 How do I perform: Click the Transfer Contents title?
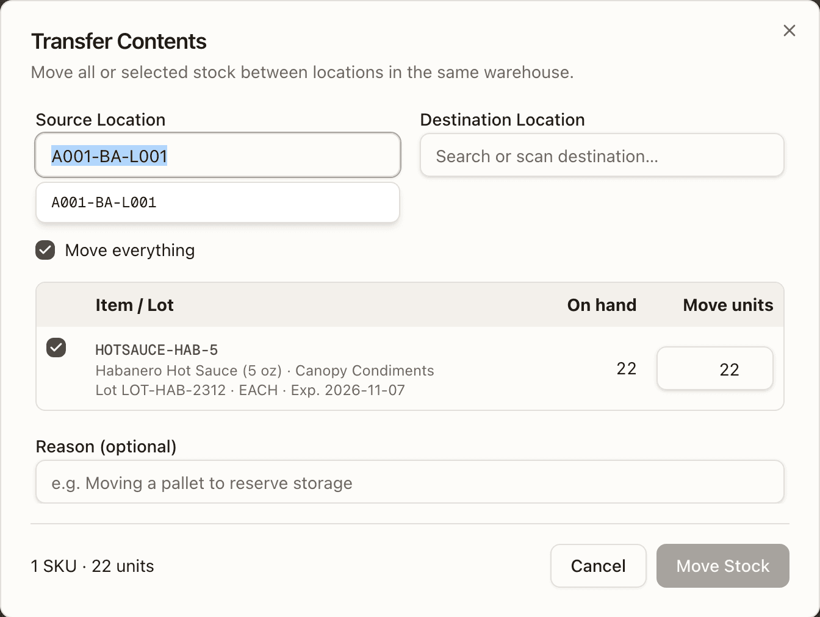tap(118, 41)
